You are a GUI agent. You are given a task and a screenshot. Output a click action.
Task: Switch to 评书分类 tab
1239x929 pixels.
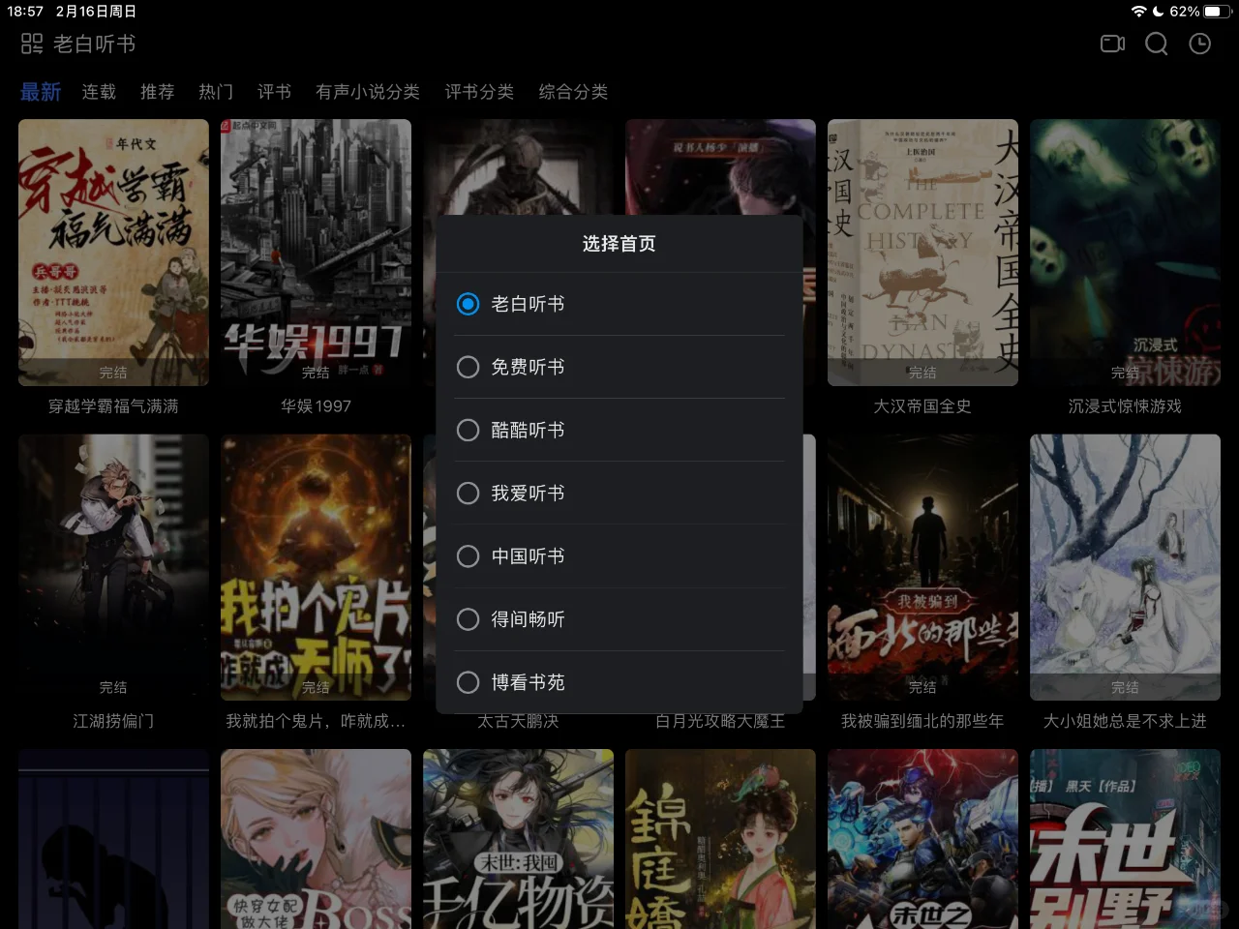(x=478, y=91)
